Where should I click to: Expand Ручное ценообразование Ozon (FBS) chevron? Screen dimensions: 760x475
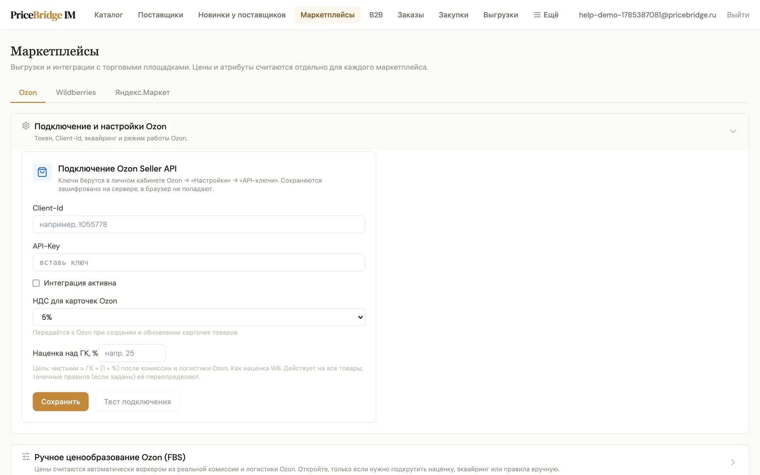click(733, 462)
